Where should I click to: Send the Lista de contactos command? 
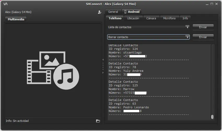point(203,27)
